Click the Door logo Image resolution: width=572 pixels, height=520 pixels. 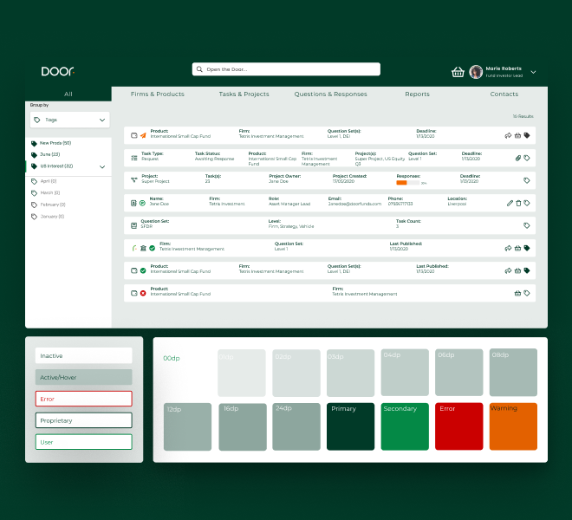click(x=57, y=71)
